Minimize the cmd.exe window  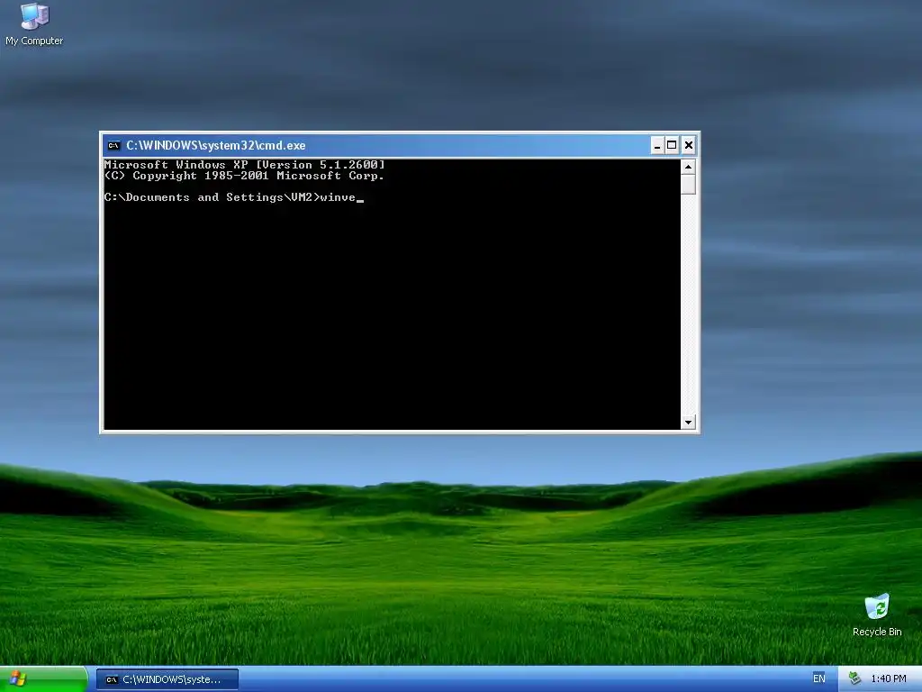[x=657, y=145]
